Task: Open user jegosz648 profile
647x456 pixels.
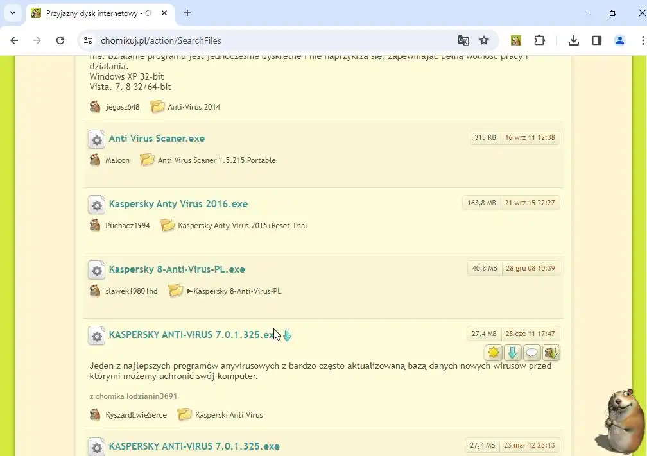Action: [x=122, y=106]
